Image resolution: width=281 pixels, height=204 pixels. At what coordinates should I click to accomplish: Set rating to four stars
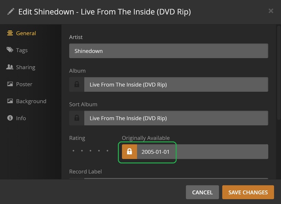(99, 151)
